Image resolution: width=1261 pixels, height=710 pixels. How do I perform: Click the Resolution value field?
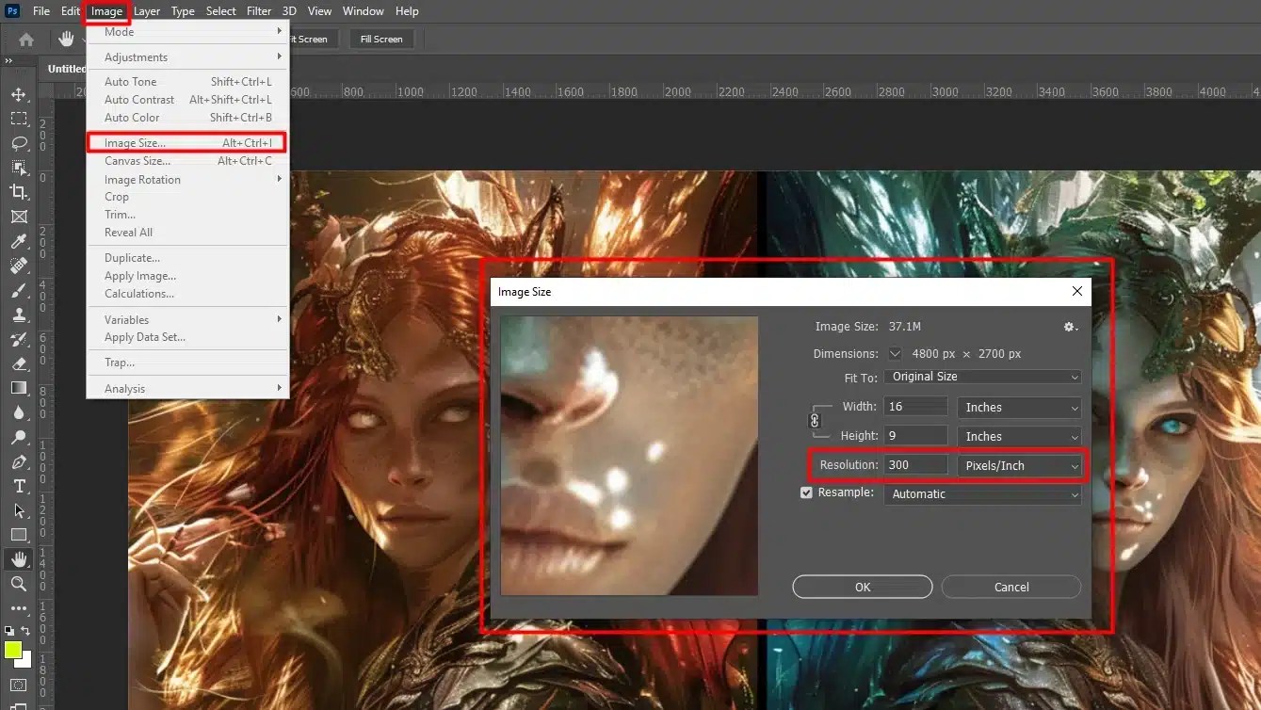point(915,464)
